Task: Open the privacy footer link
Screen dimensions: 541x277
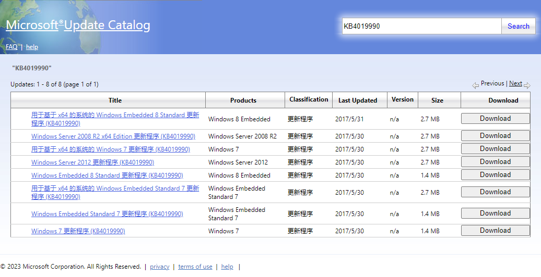Action: click(x=159, y=267)
